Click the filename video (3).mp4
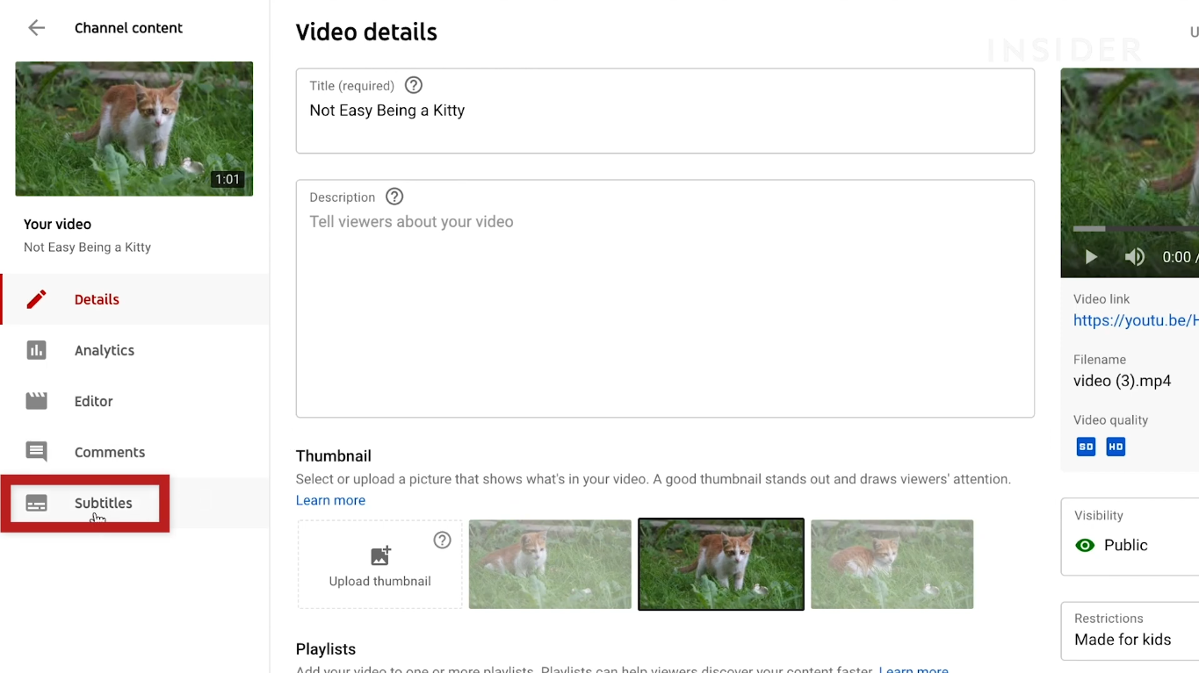 tap(1122, 381)
